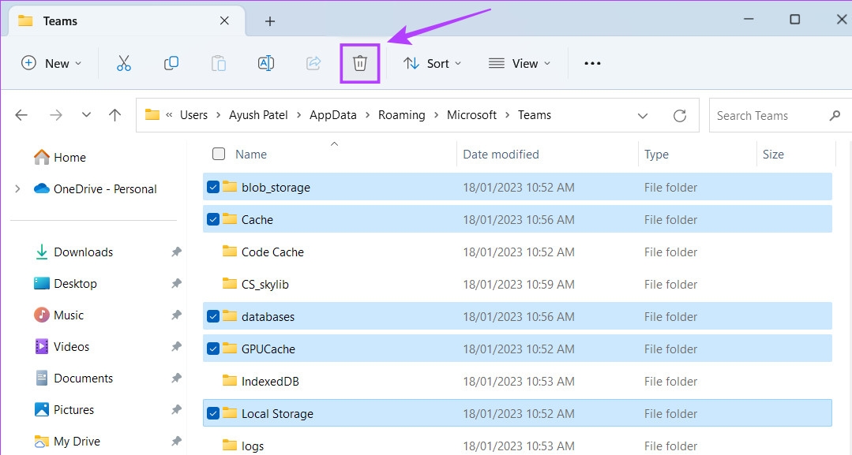
Task: Navigate to Users in address bar
Action: point(194,115)
